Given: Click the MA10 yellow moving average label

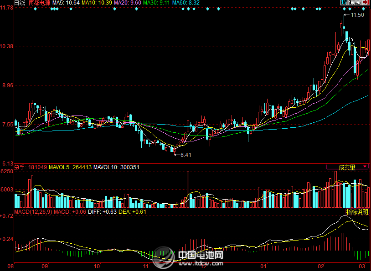Looking at the screenshot, I should (x=97, y=3).
